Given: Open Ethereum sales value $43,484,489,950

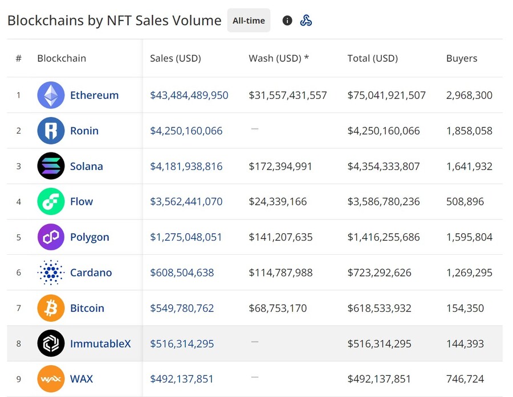Looking at the screenshot, I should (x=189, y=95).
